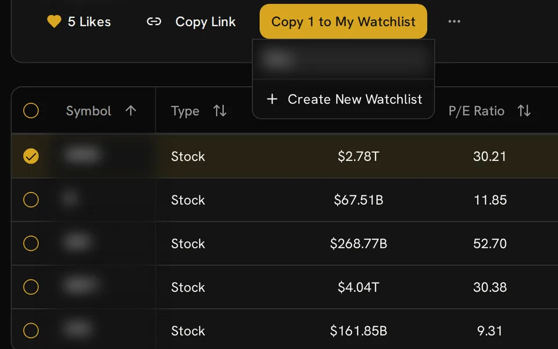
Task: Click the $4.04T market cap cell
Action: [x=359, y=287]
